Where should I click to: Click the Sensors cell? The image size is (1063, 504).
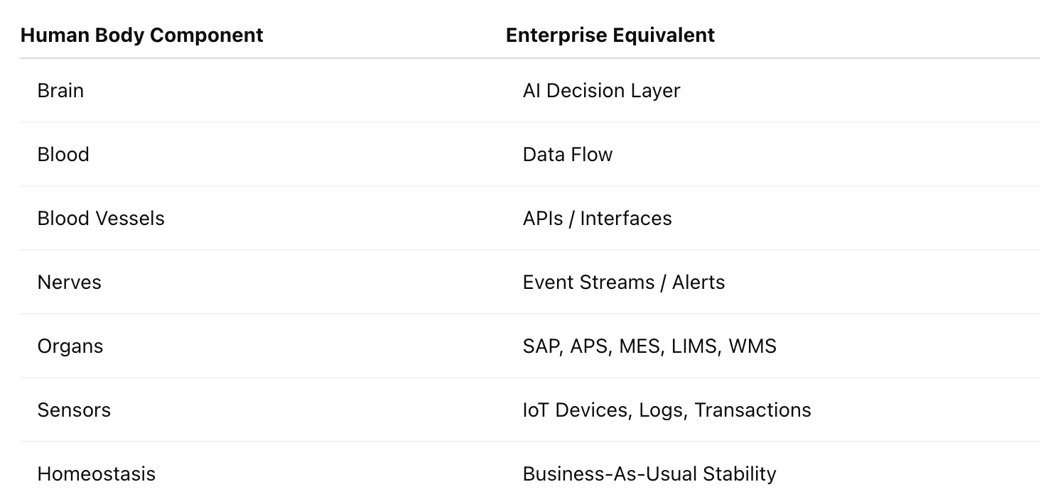[x=74, y=410]
